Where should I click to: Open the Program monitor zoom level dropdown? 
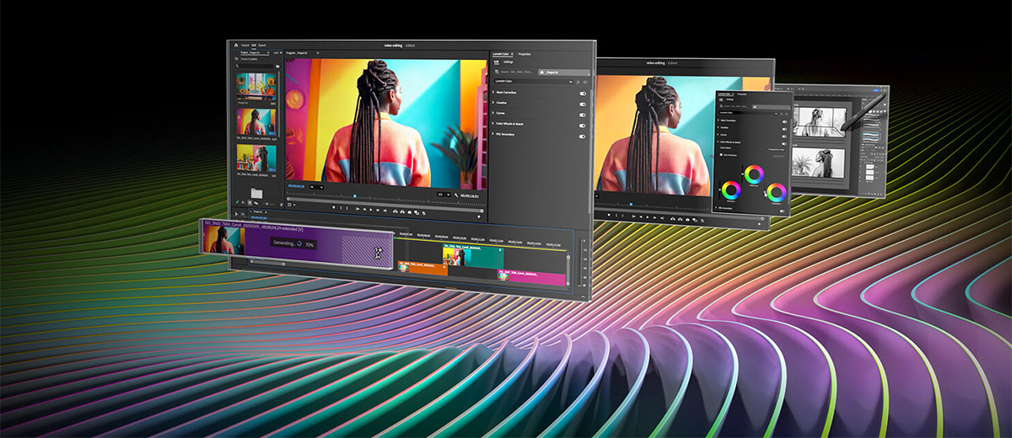tap(316, 187)
